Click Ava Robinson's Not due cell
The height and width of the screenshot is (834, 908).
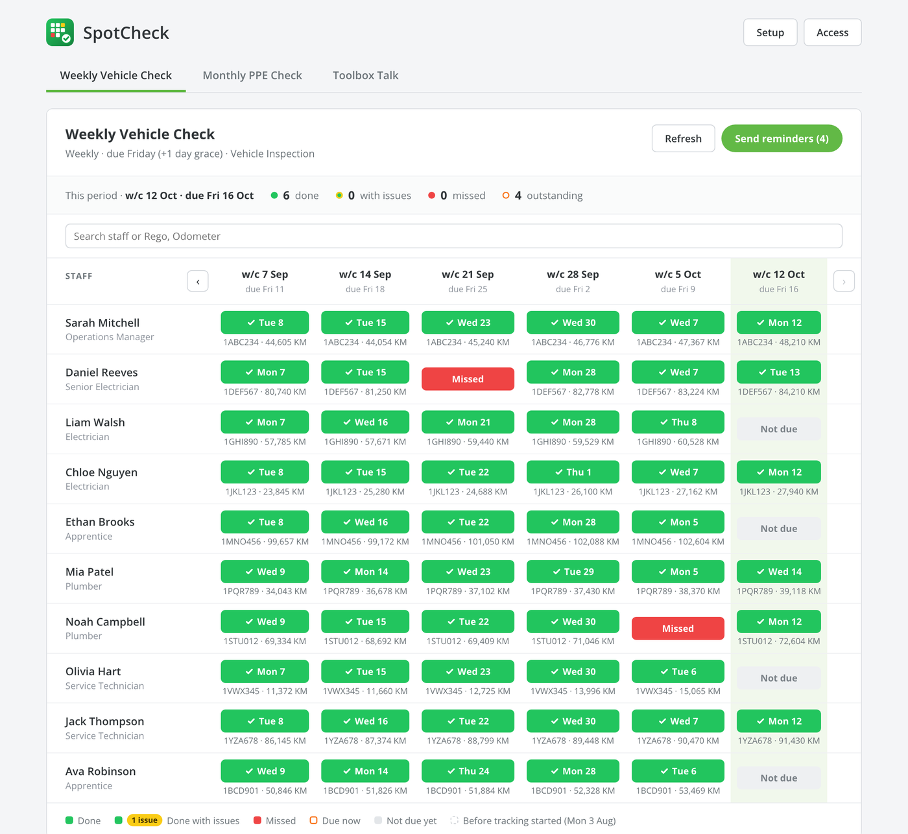click(x=778, y=778)
